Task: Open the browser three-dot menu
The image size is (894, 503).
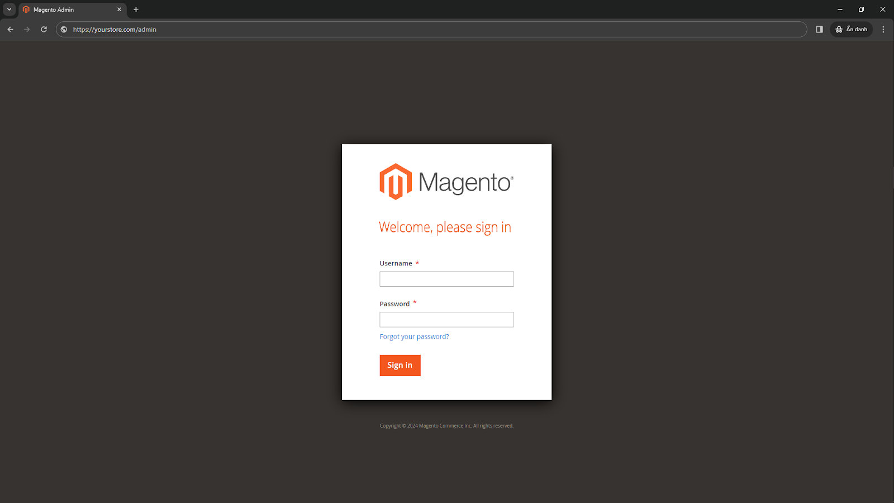Action: (883, 29)
